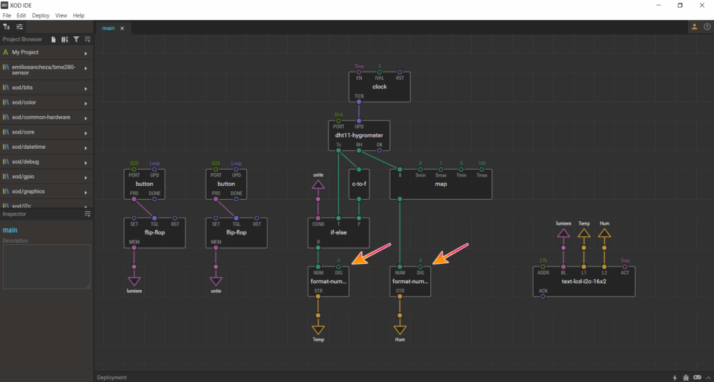Image resolution: width=714 pixels, height=382 pixels.
Task: Click the lumiere output bus triangle below flip-flop
Action: (134, 280)
